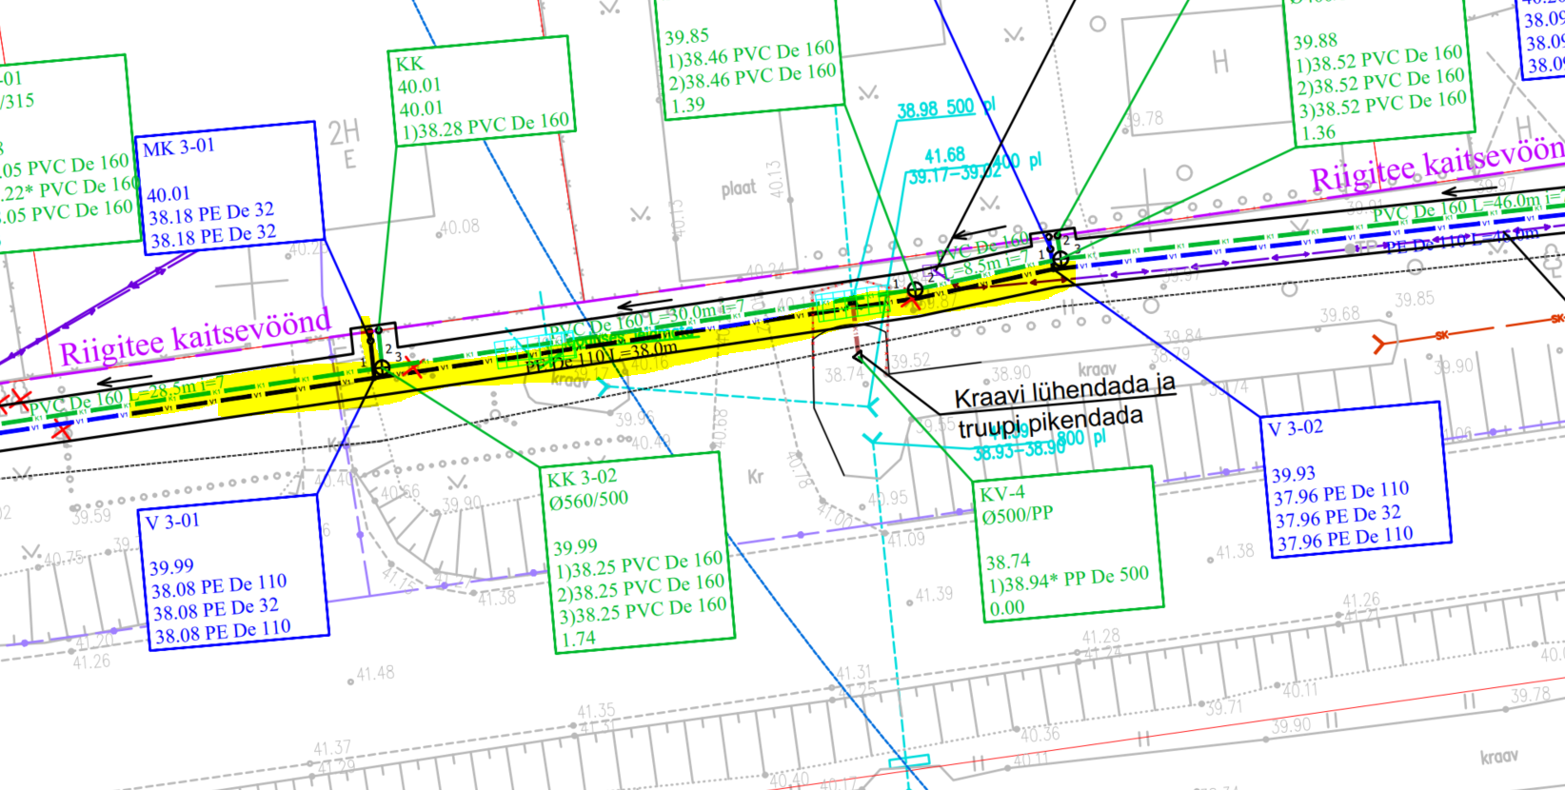
Task: Click the grey spot elevation 39.68
Action: tap(1339, 314)
